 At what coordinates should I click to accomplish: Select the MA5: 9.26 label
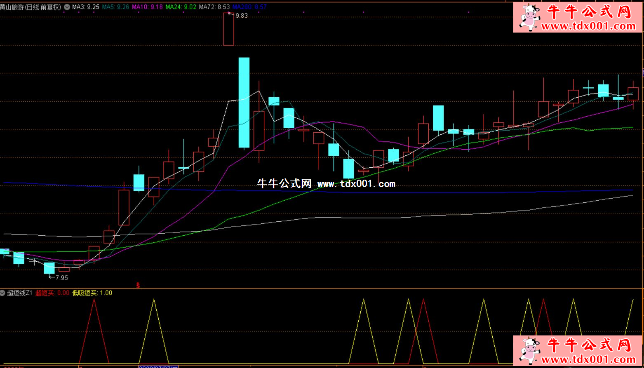(x=115, y=7)
